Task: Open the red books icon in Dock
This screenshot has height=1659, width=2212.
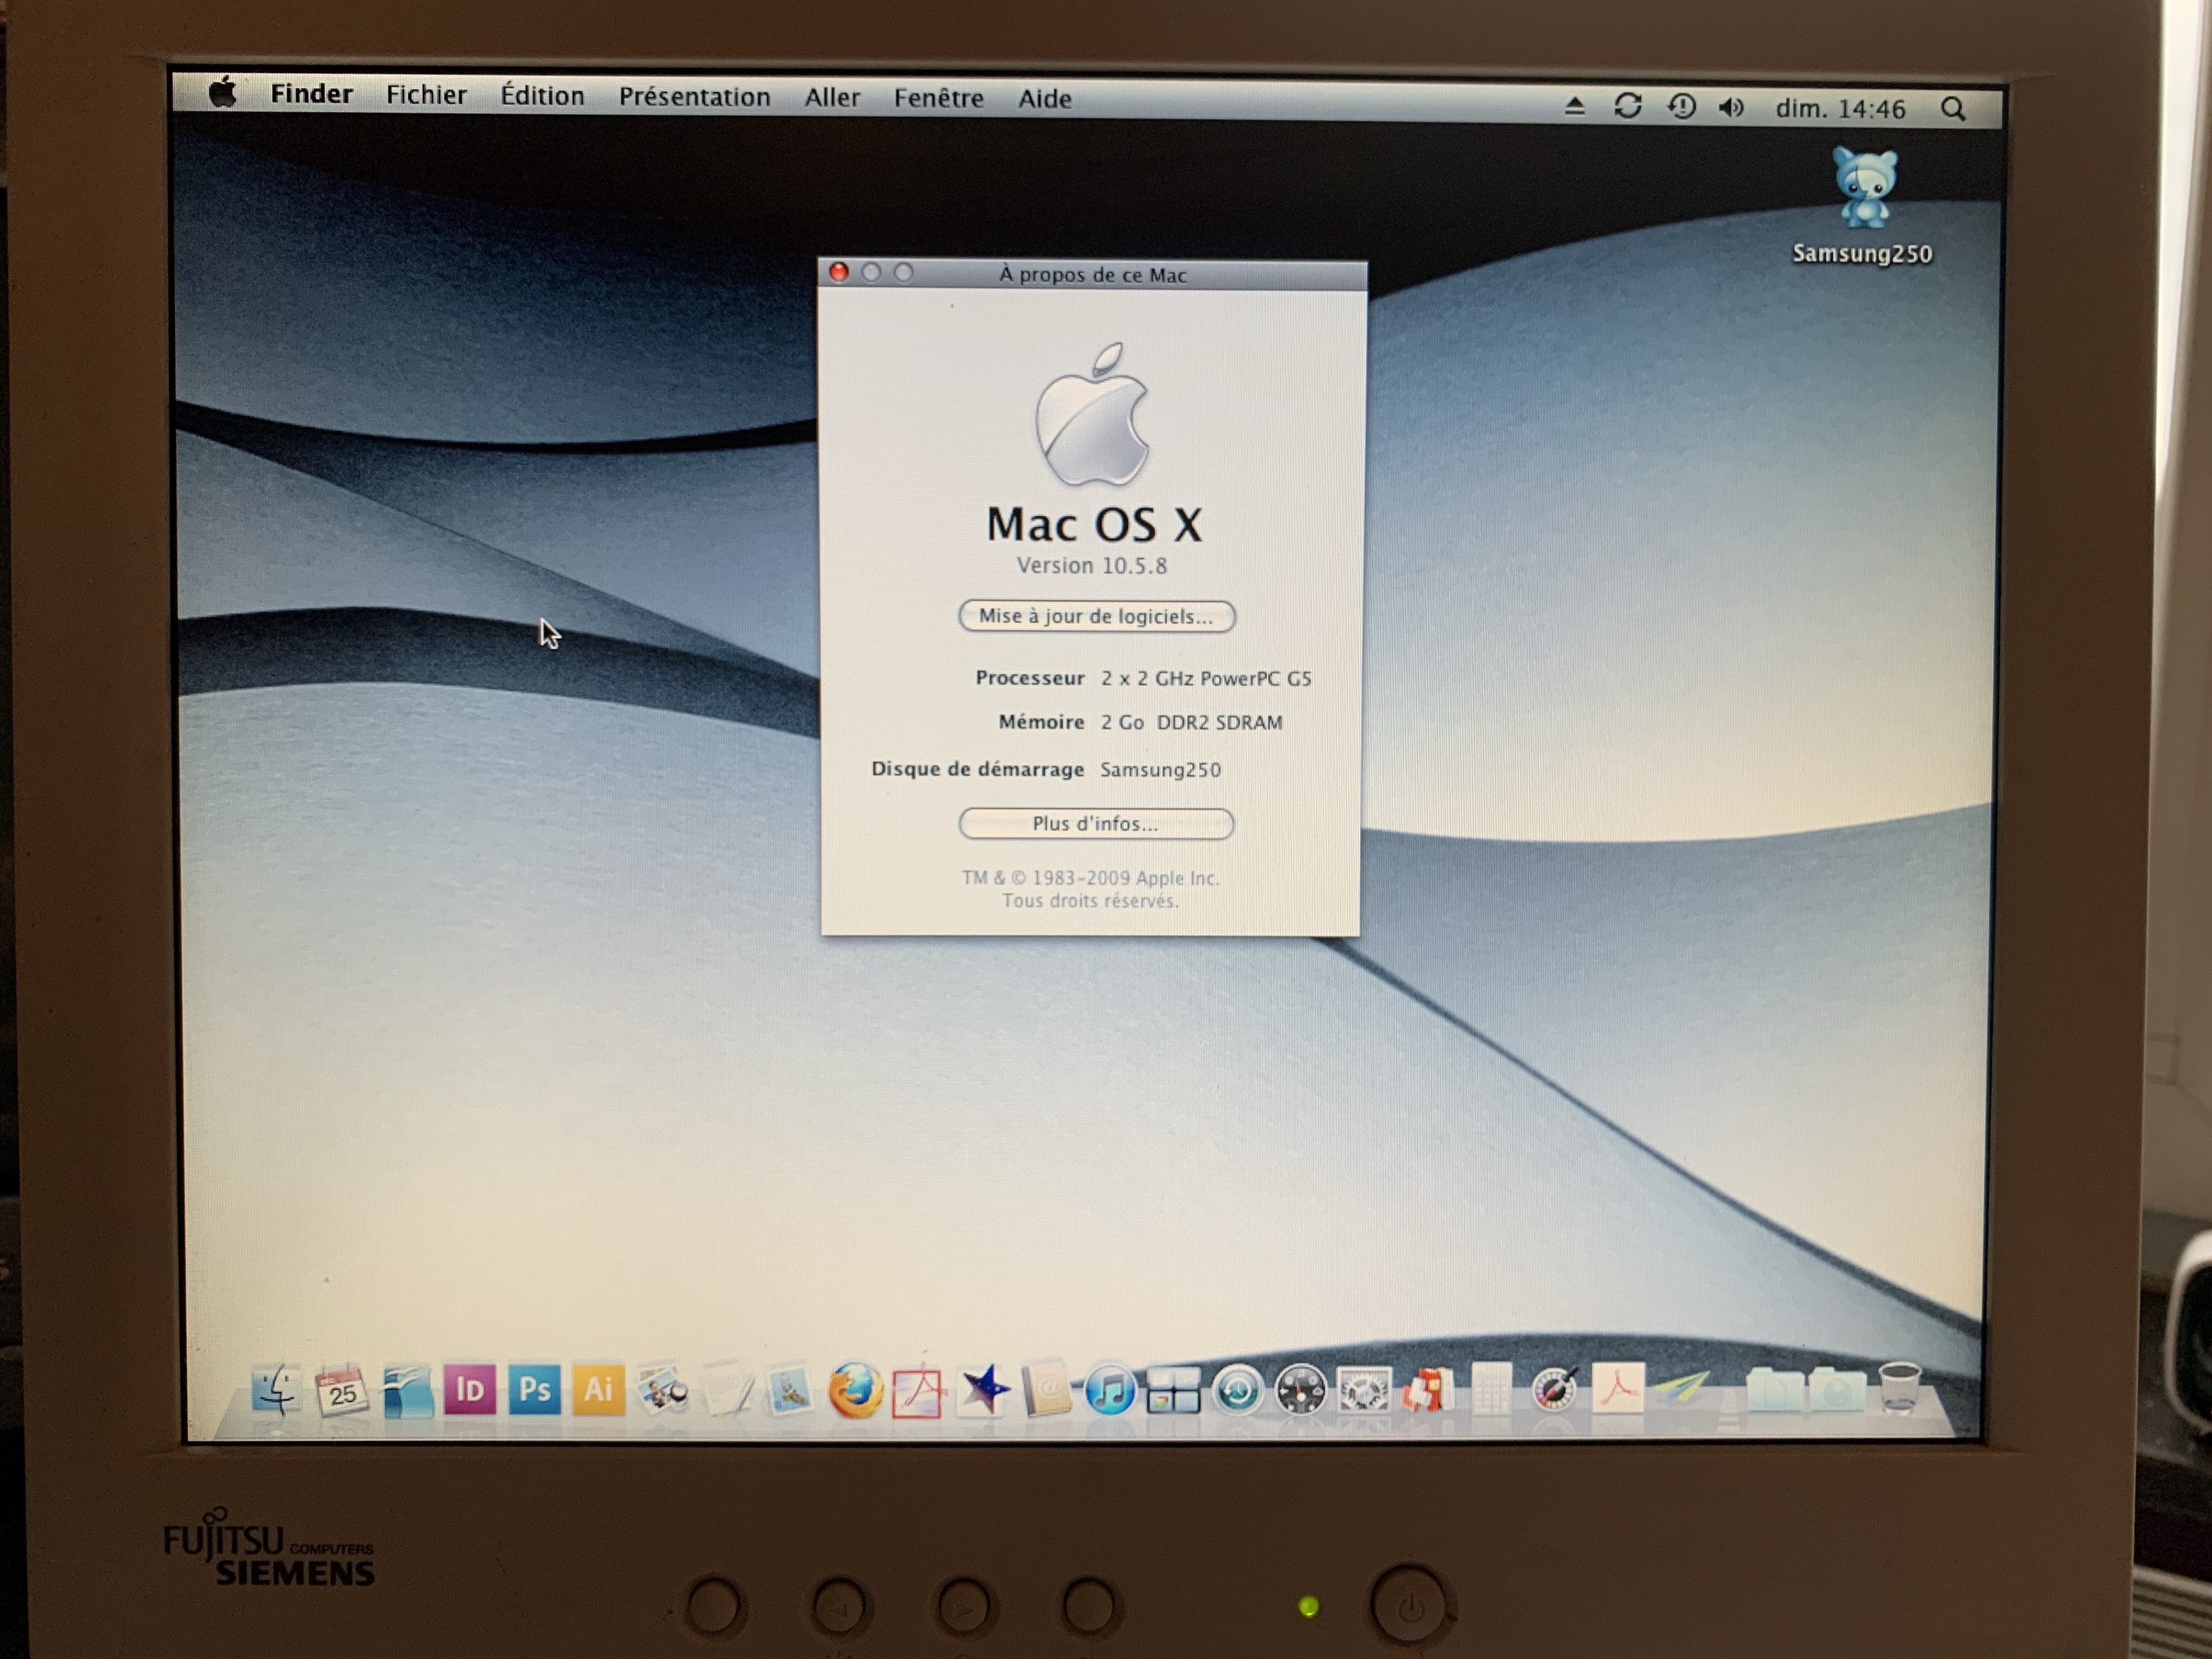Action: pyautogui.click(x=1428, y=1391)
